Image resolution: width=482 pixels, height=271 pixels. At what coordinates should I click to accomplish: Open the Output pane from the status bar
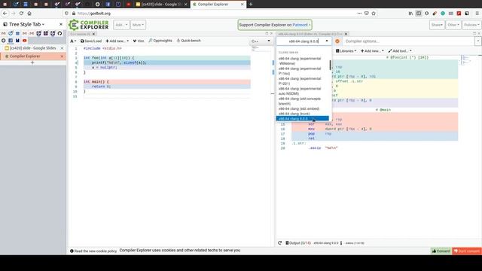tap(298, 242)
